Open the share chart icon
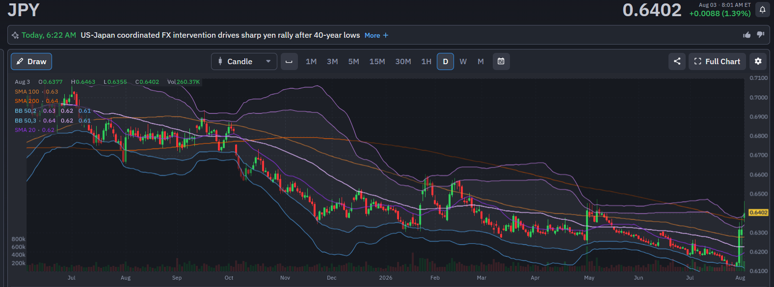Image resolution: width=774 pixels, height=287 pixels. [x=677, y=61]
